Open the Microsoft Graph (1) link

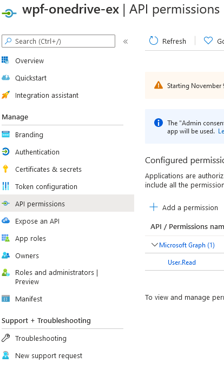(187, 245)
